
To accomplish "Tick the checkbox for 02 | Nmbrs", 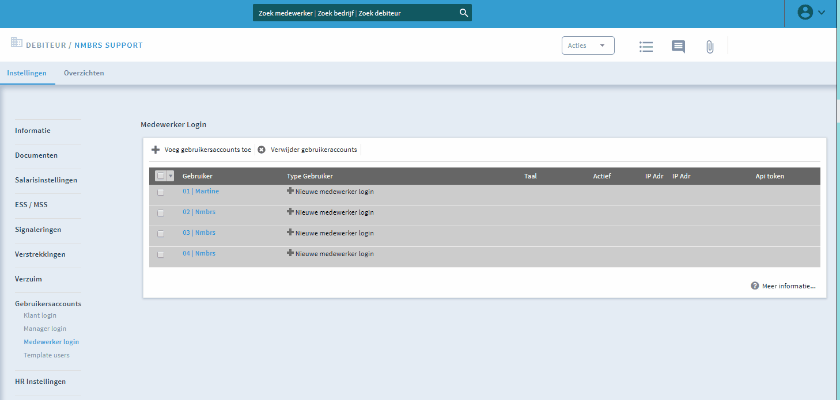I will click(x=161, y=213).
